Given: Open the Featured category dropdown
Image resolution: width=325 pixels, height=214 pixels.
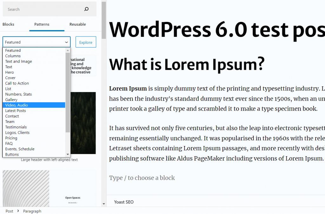Looking at the screenshot, I should click(x=36, y=42).
